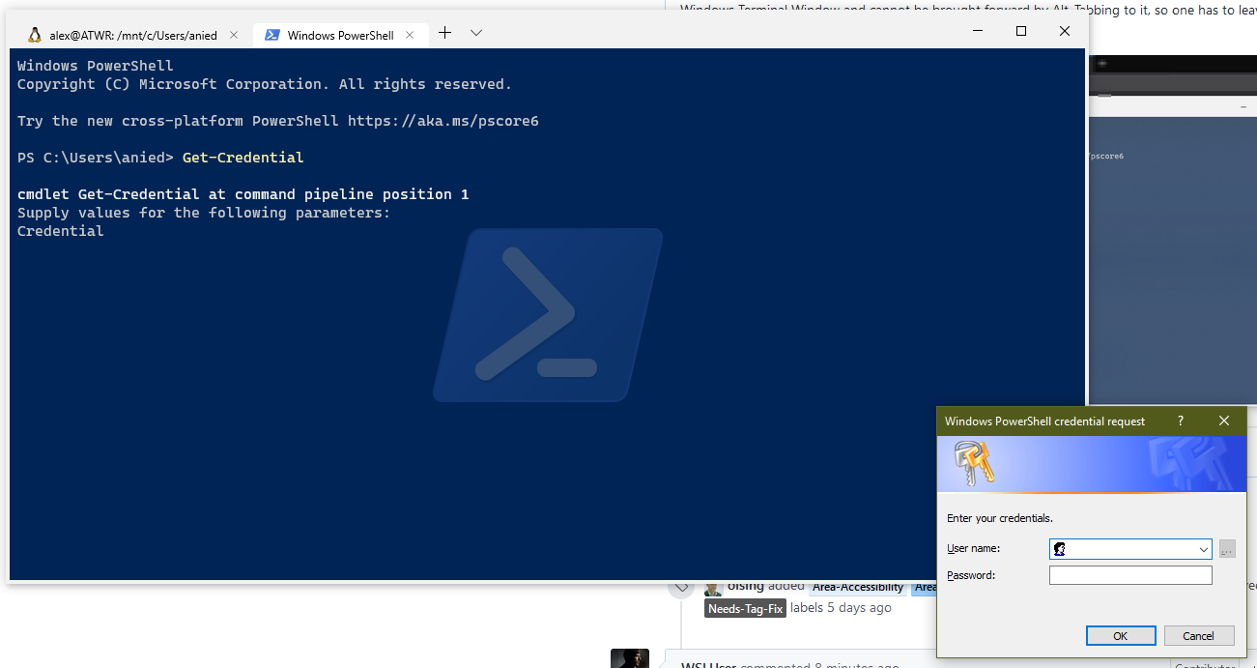Focus the Password input field

(1129, 573)
